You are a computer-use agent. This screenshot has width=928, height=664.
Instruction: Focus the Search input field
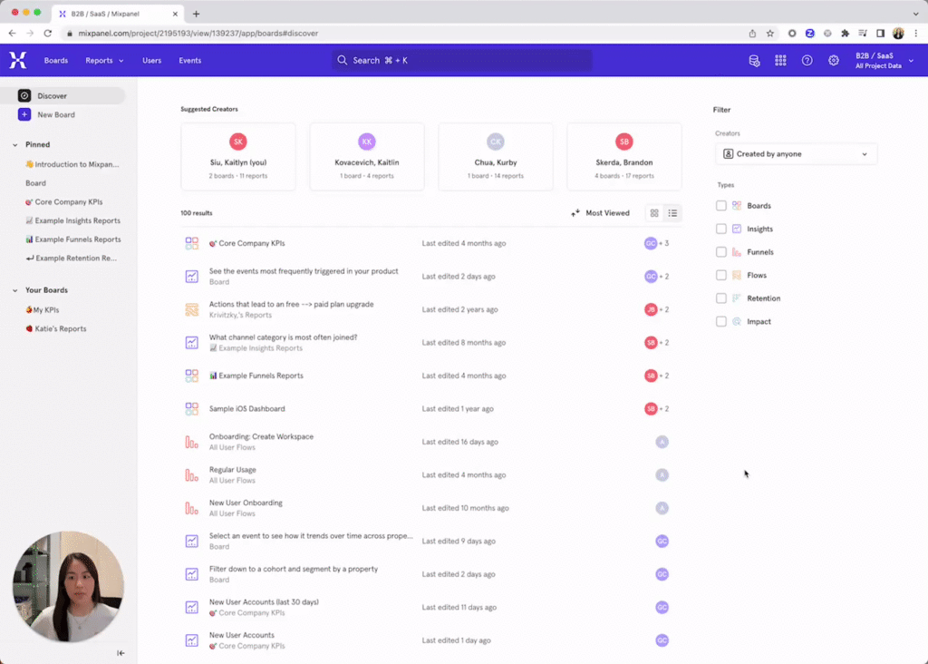click(462, 61)
